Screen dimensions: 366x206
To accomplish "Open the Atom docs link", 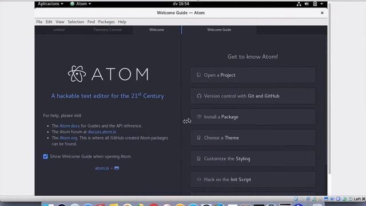I will pyautogui.click(x=70, y=126).
